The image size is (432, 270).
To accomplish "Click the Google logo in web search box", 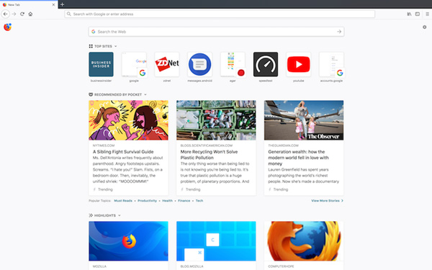I will tap(94, 32).
